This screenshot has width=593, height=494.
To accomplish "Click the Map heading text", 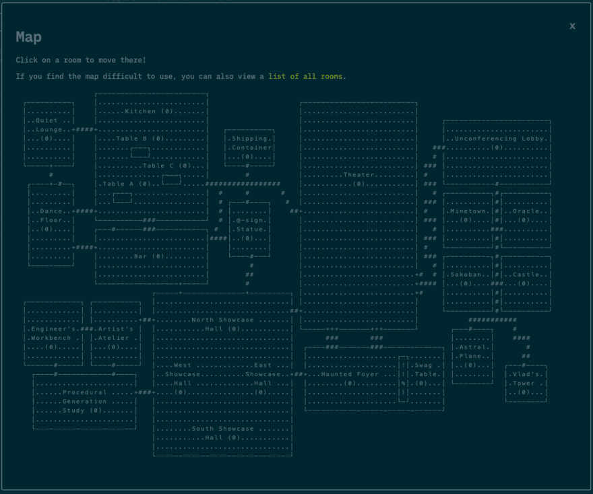I will point(29,37).
